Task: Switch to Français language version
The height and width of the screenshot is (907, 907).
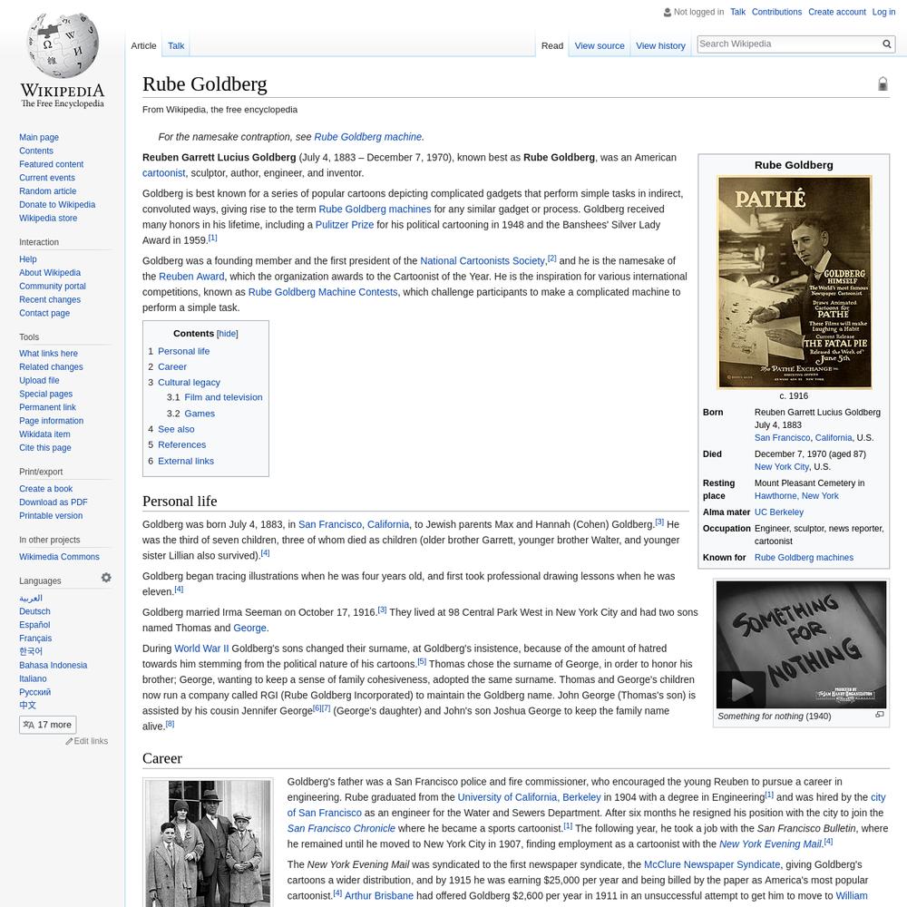Action: coord(35,639)
